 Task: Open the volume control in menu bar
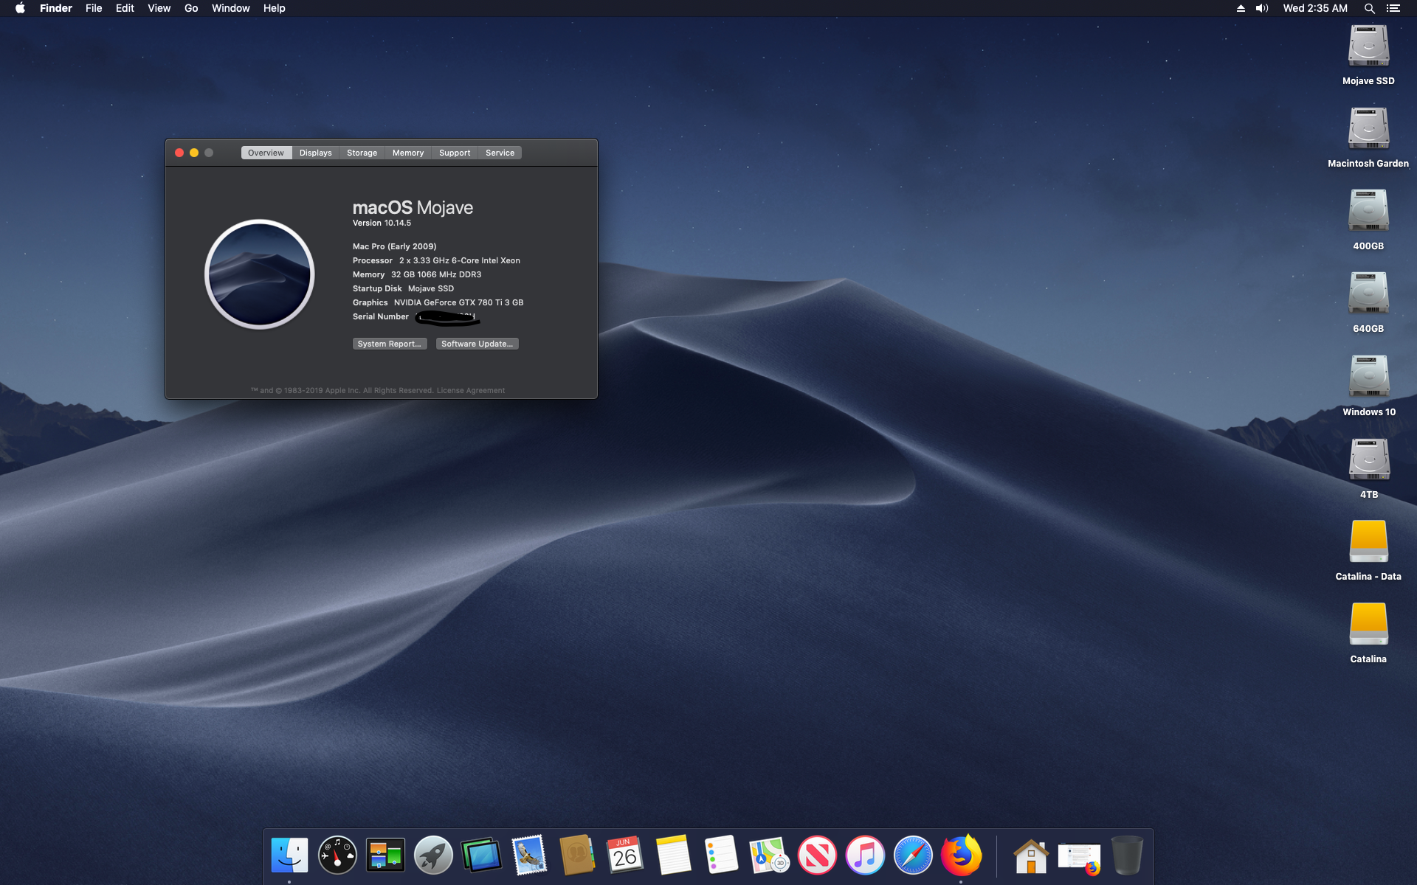point(1262,8)
